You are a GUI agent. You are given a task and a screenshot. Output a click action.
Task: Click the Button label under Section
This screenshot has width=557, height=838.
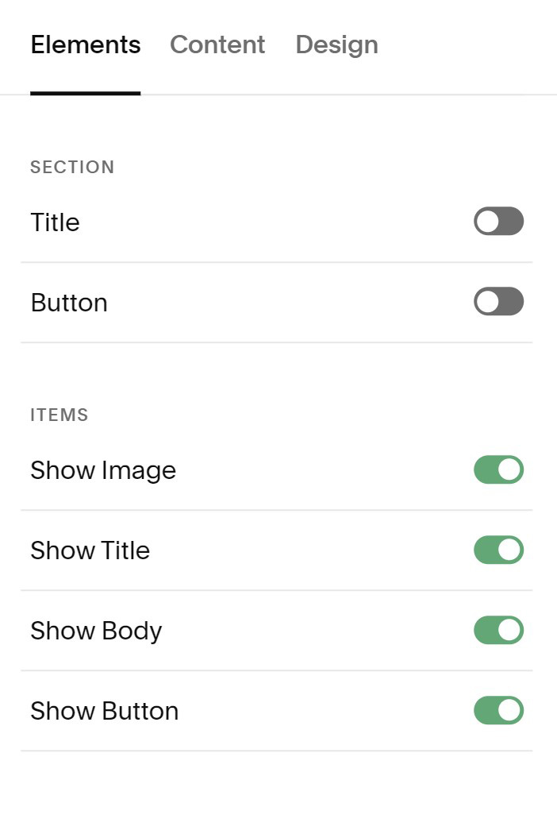point(69,303)
